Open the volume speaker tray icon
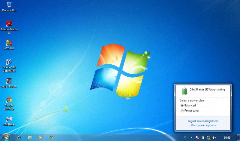Viewport: 240px width, 141px height. pos(214,138)
